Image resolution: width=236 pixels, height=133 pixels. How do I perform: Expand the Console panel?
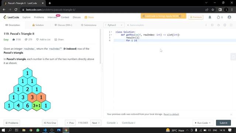point(112,123)
